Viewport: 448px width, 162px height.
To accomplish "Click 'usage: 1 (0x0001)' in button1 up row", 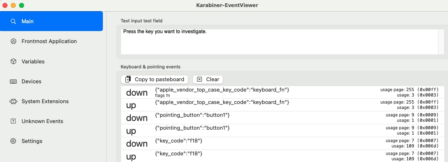I will click(x=418, y=133).
